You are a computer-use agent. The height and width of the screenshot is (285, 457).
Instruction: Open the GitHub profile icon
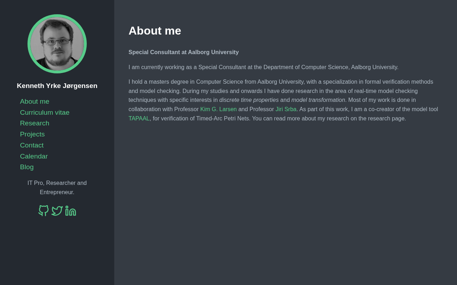coord(44,211)
